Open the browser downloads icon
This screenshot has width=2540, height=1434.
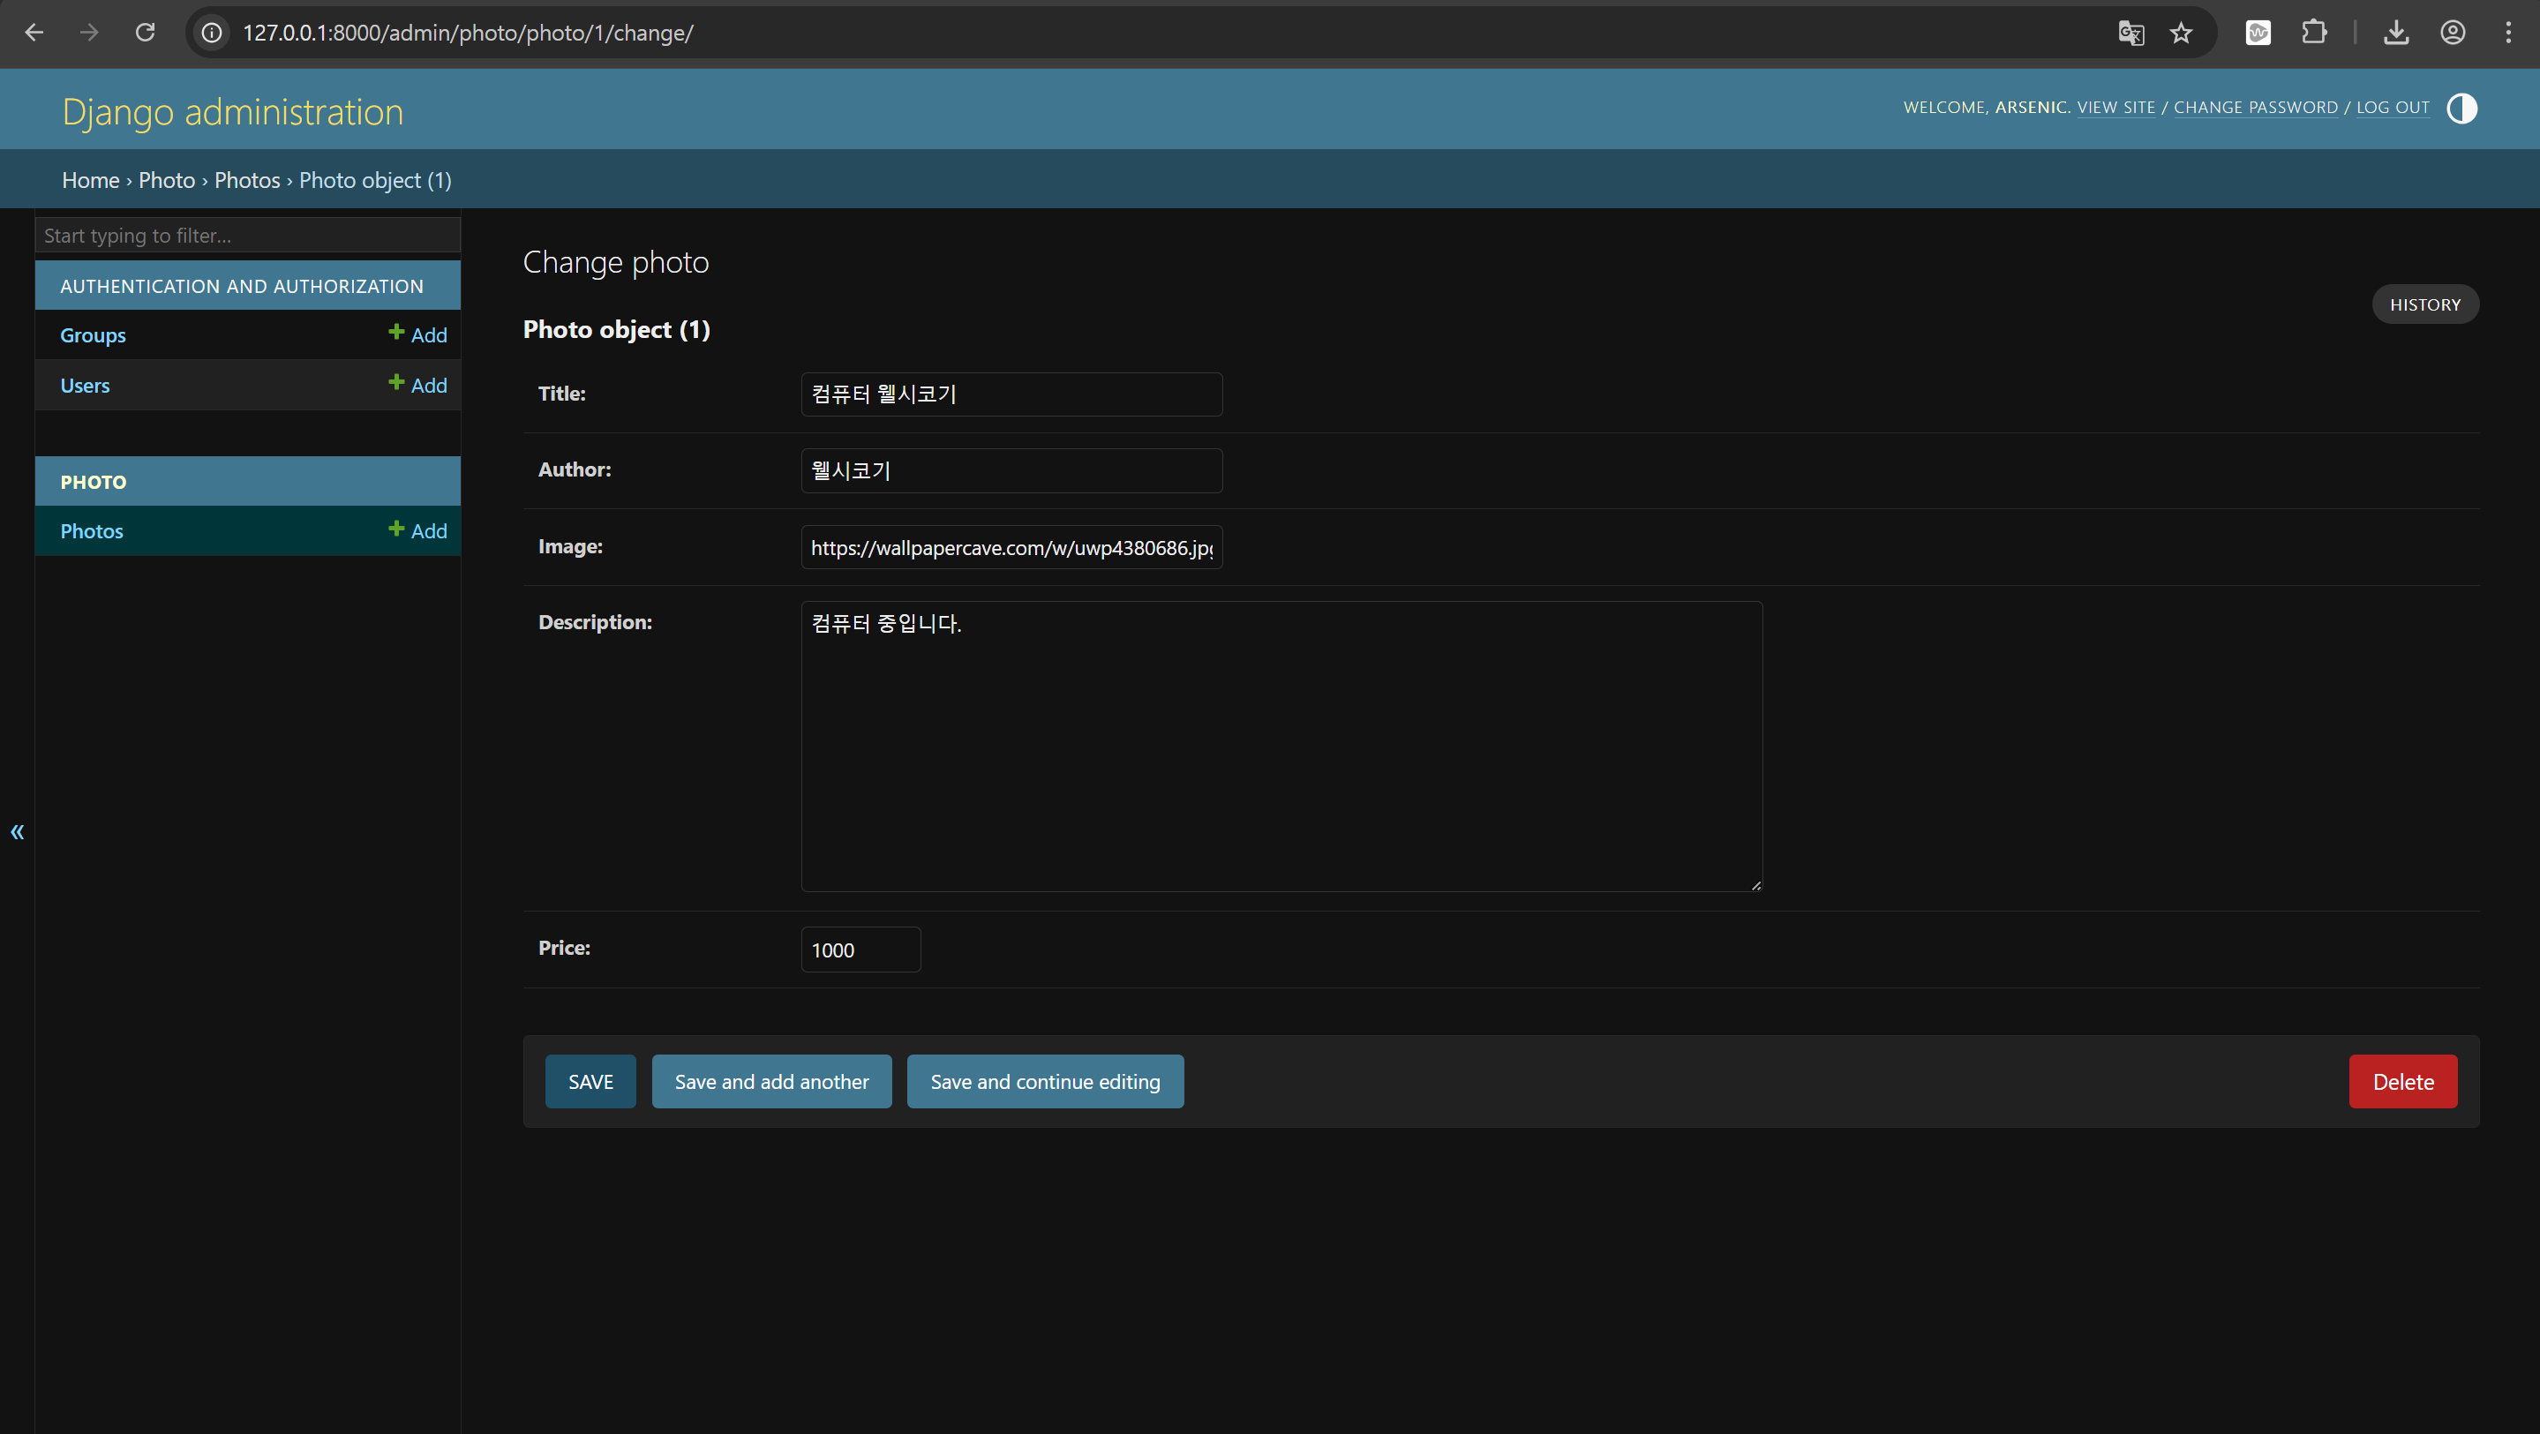pyautogui.click(x=2396, y=33)
